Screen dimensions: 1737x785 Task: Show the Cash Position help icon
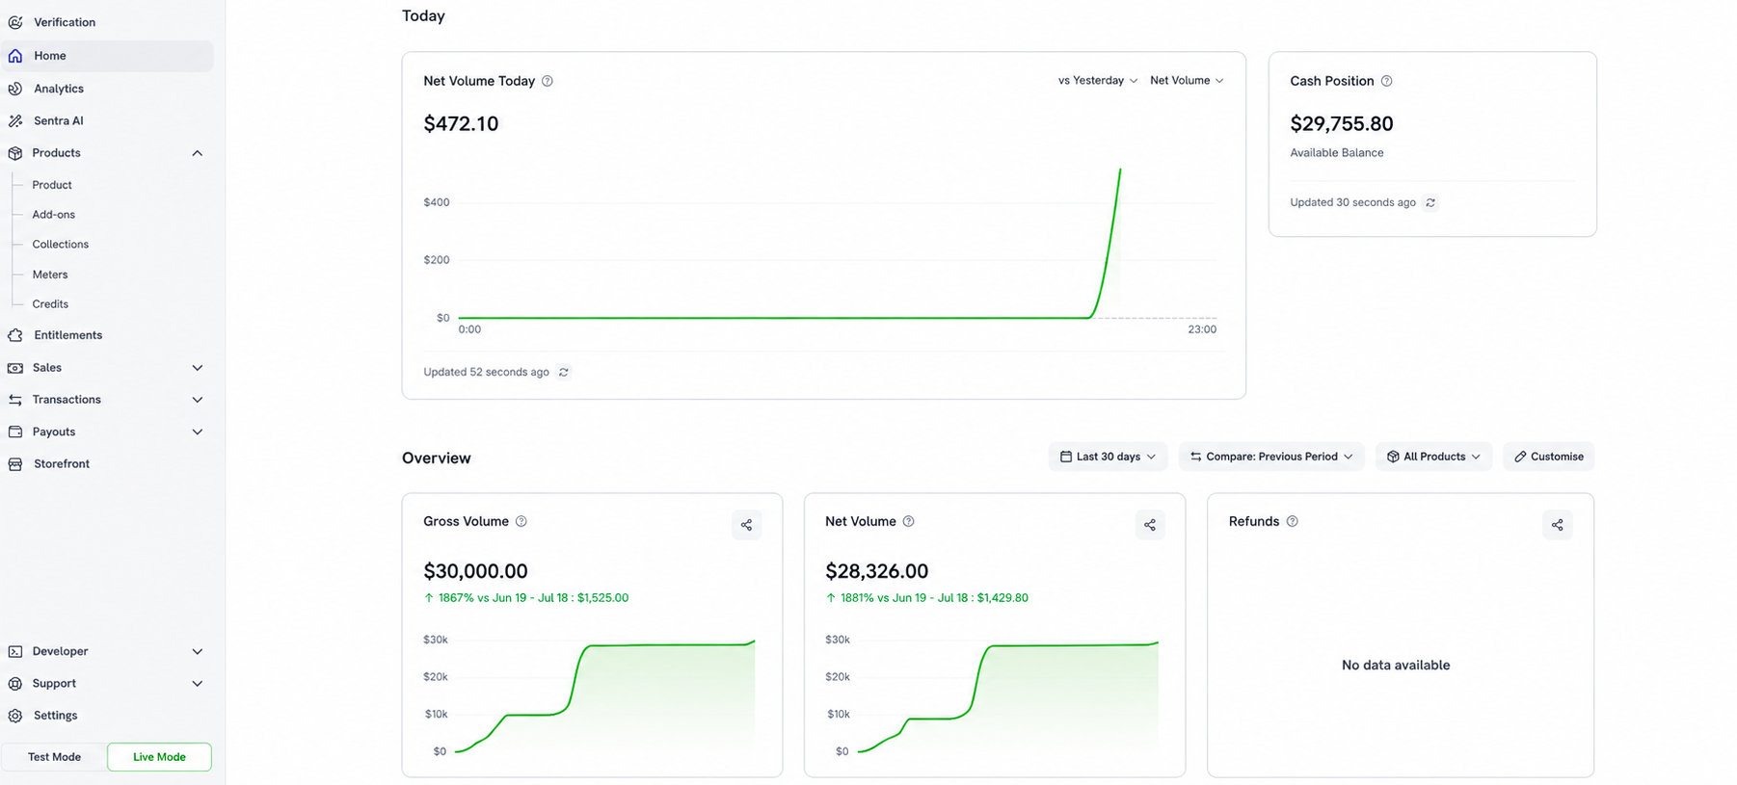(1386, 81)
